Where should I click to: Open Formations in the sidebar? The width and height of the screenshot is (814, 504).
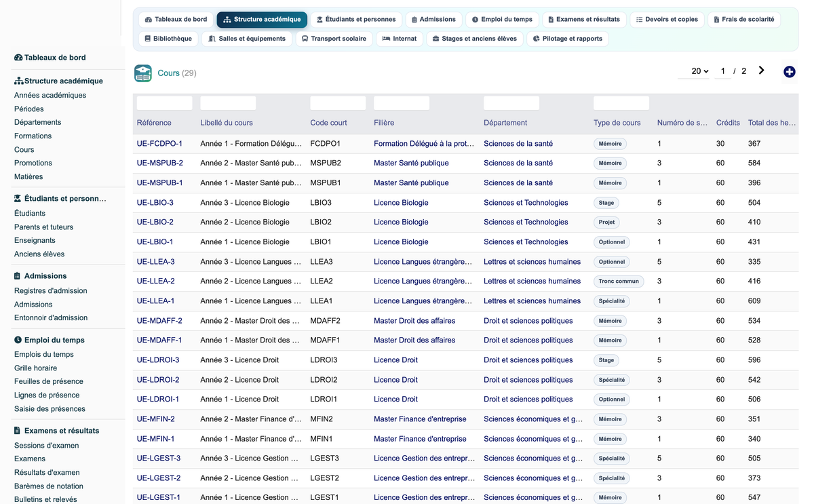[x=33, y=136]
